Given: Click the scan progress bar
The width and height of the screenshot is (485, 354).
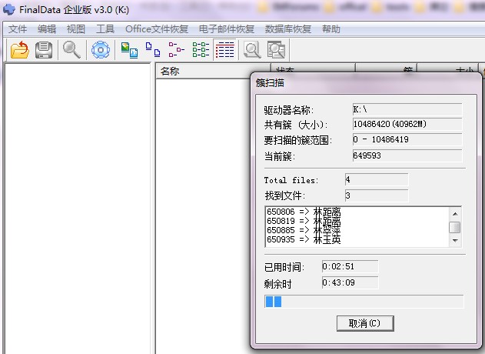Looking at the screenshot, I should coord(364,302).
